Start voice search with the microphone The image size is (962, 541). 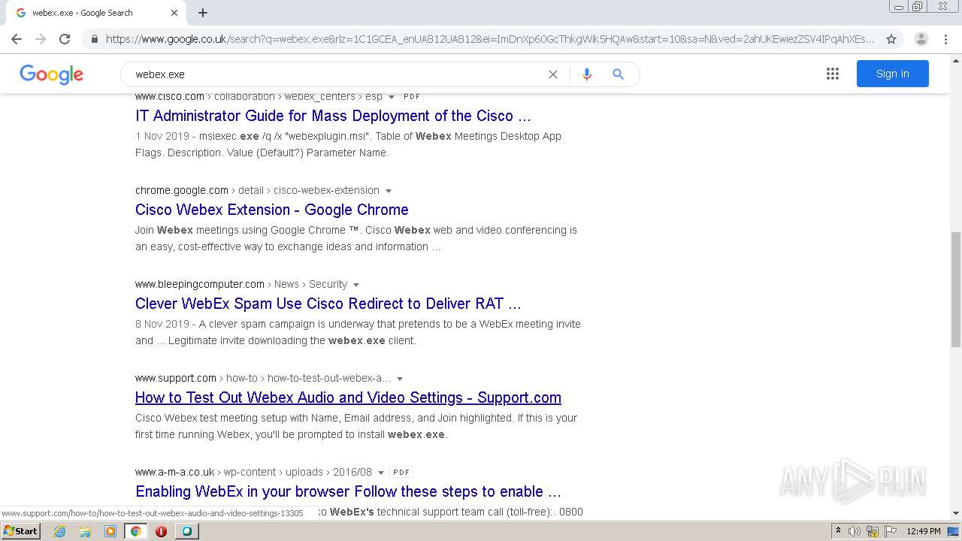[587, 74]
